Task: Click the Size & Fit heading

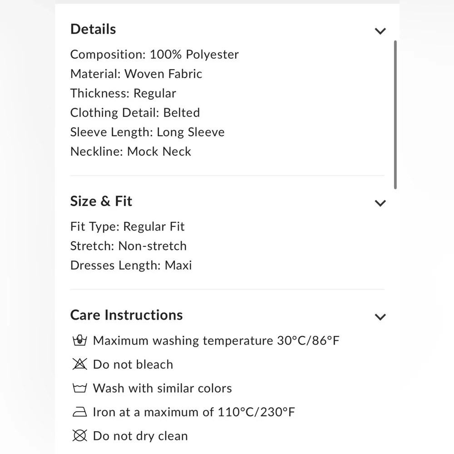Action: 101,201
